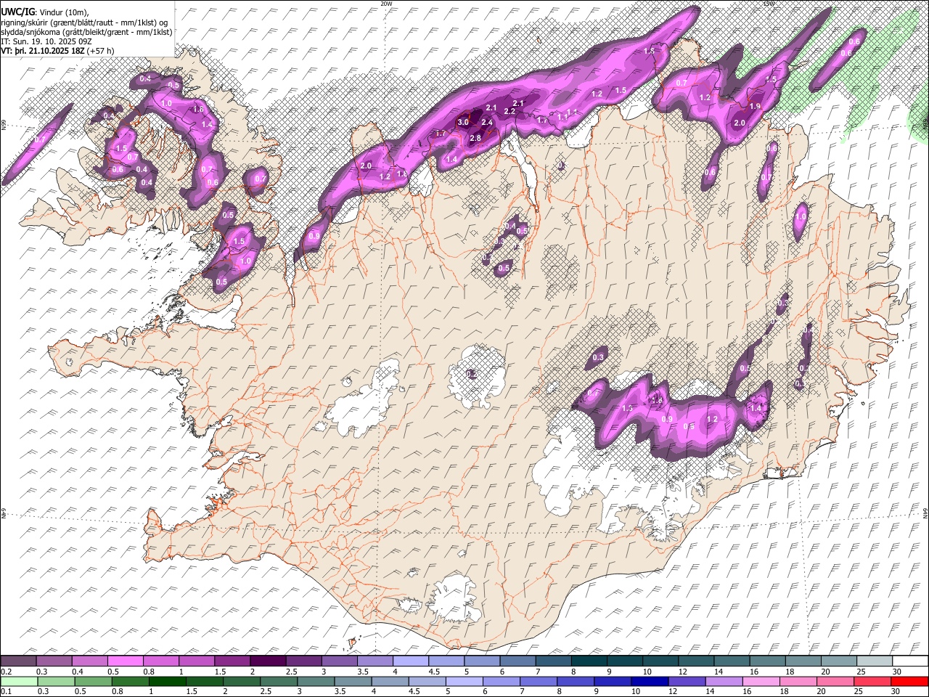Screen dimensions: 929x697
Task: Click the green 0.8 rain legend swatch
Action: click(130, 681)
